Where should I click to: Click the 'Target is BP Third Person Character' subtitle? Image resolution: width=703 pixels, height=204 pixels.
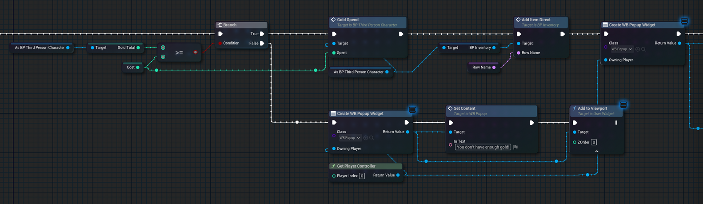[x=367, y=25]
